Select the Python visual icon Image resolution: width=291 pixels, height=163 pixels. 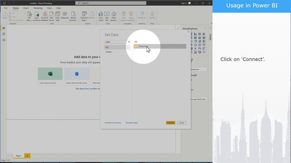coord(200,48)
